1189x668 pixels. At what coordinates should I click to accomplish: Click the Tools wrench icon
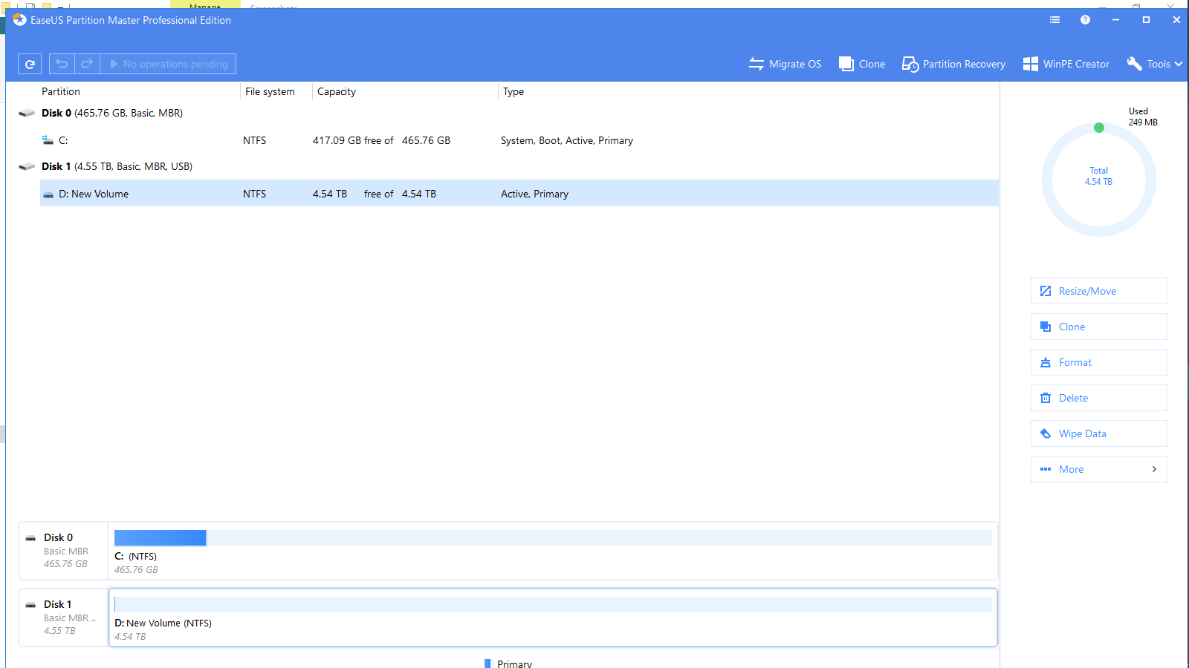click(x=1135, y=64)
